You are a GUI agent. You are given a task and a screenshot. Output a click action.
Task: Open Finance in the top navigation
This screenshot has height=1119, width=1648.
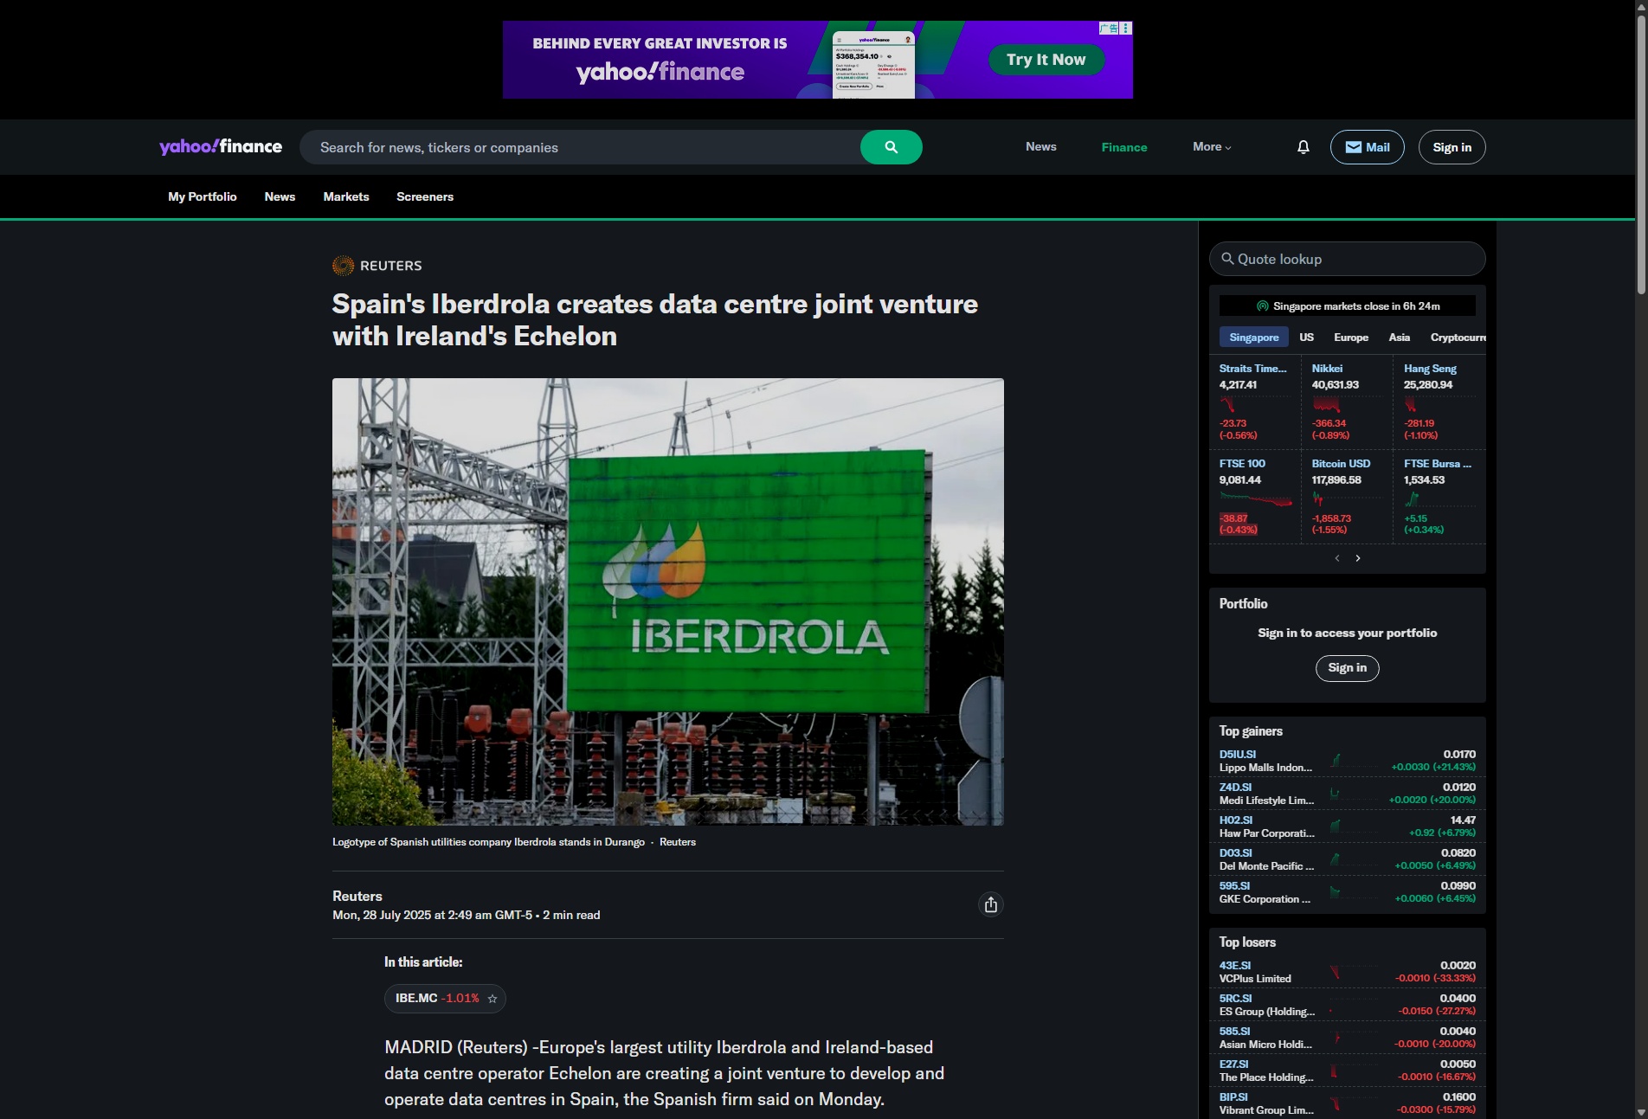tap(1123, 147)
